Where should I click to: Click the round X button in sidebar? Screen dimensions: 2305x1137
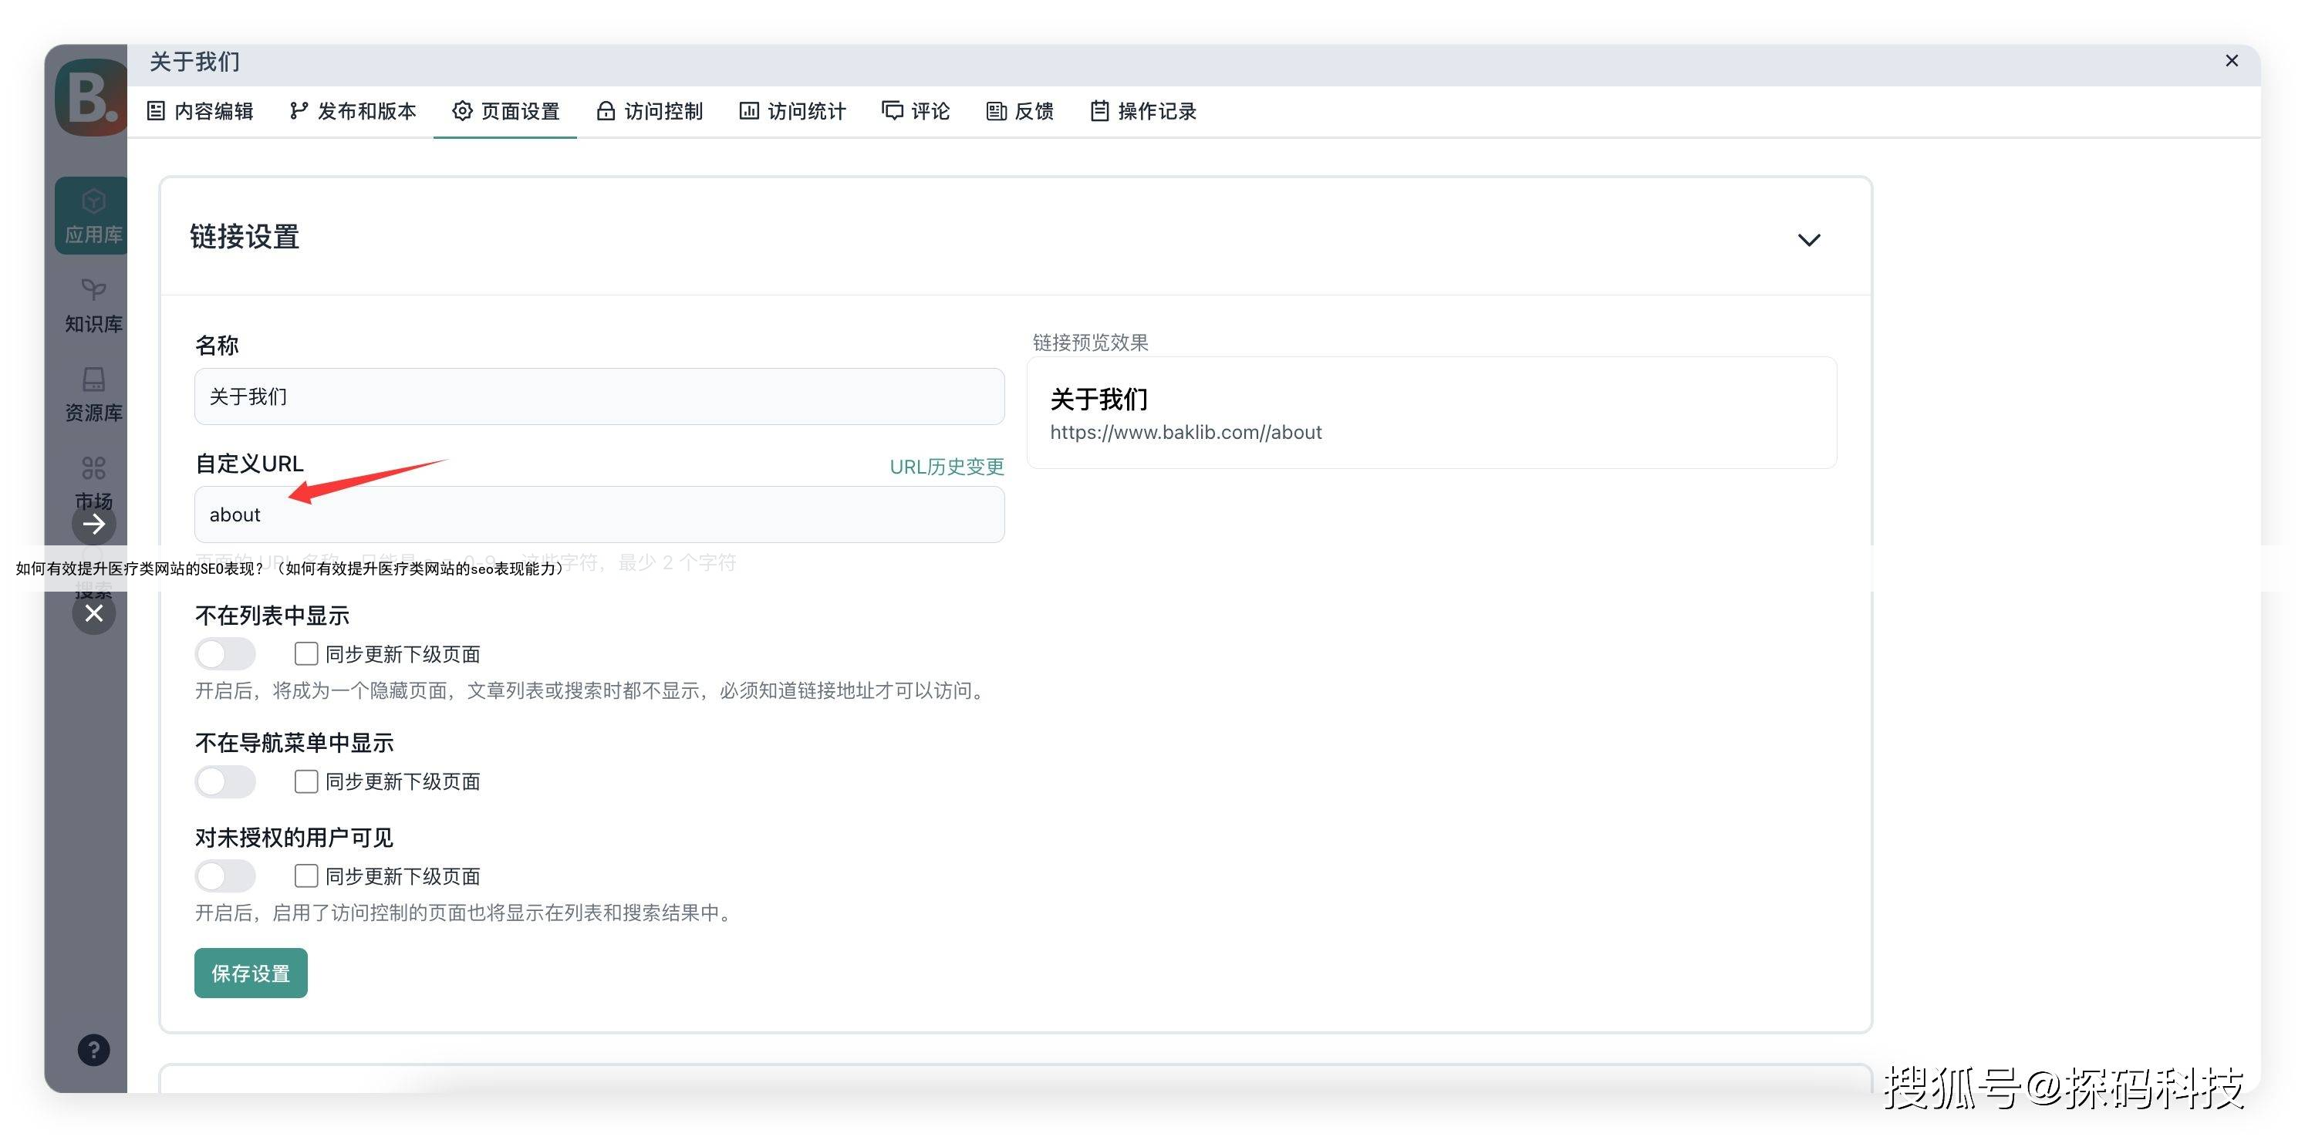click(x=94, y=614)
